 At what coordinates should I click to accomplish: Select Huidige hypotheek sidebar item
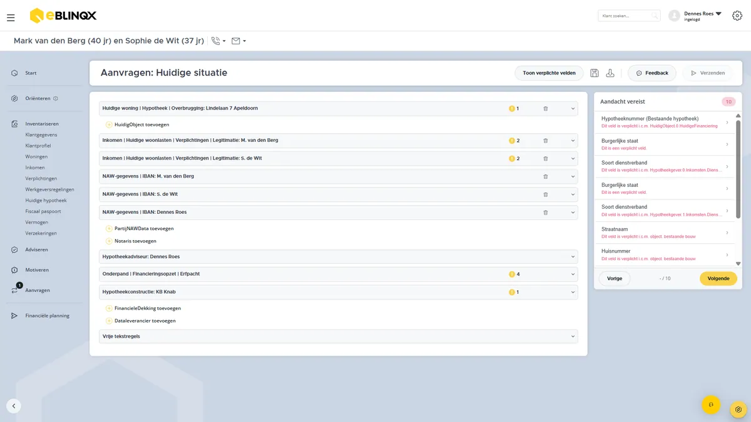(46, 201)
